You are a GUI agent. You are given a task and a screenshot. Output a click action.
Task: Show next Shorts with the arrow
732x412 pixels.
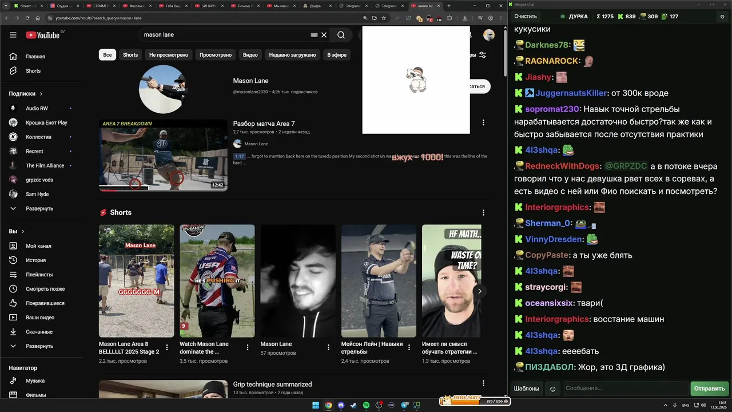[x=480, y=291]
